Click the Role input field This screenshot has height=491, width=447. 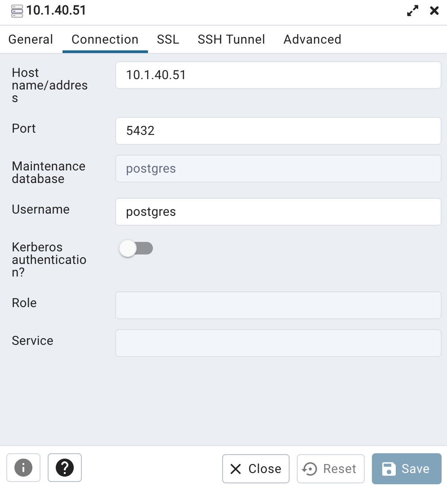[x=278, y=305]
